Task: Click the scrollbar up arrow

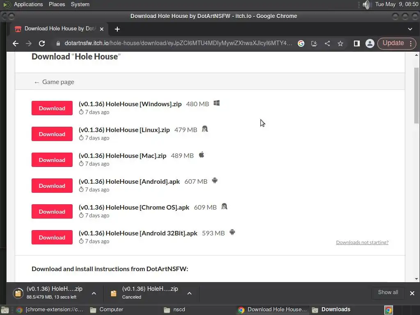Action: click(x=416, y=55)
